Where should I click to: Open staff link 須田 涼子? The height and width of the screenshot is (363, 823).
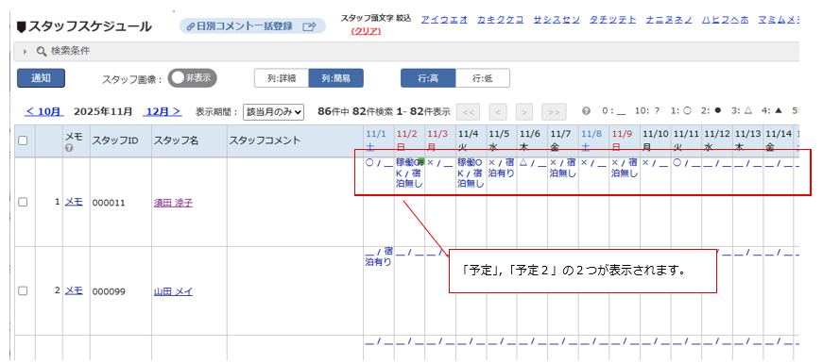(x=173, y=203)
